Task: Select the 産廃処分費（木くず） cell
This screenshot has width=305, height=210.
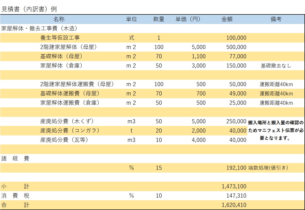Action: click(67, 122)
